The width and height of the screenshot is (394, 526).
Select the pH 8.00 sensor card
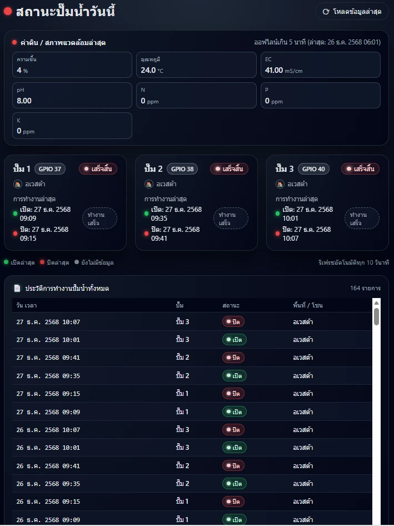(x=72, y=96)
